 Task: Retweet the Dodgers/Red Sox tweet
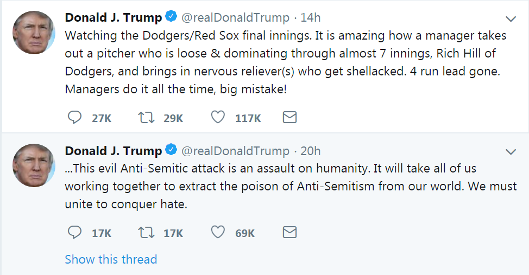pos(147,118)
